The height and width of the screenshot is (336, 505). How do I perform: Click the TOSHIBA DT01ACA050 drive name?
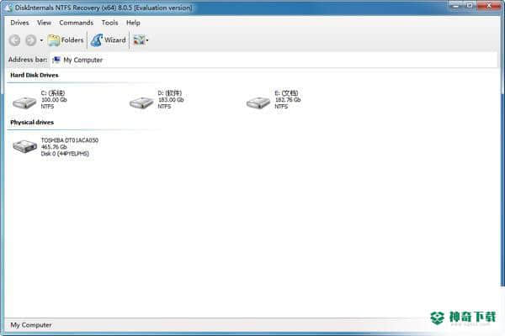coord(70,140)
